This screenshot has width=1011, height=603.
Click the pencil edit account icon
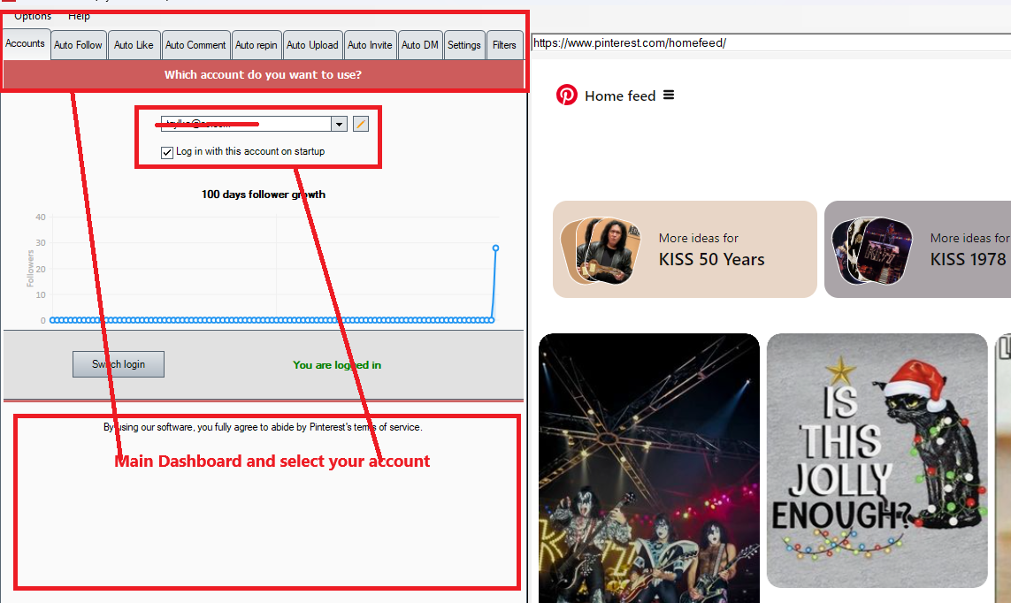[x=360, y=125]
